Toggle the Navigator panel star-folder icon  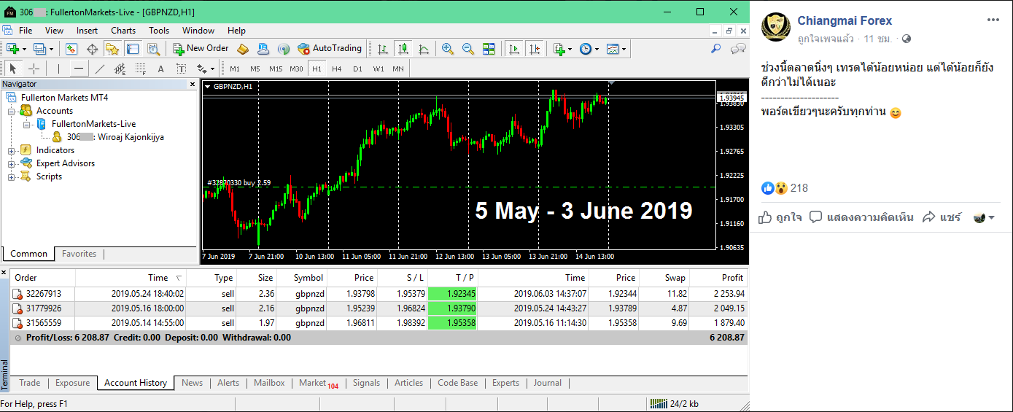point(112,49)
